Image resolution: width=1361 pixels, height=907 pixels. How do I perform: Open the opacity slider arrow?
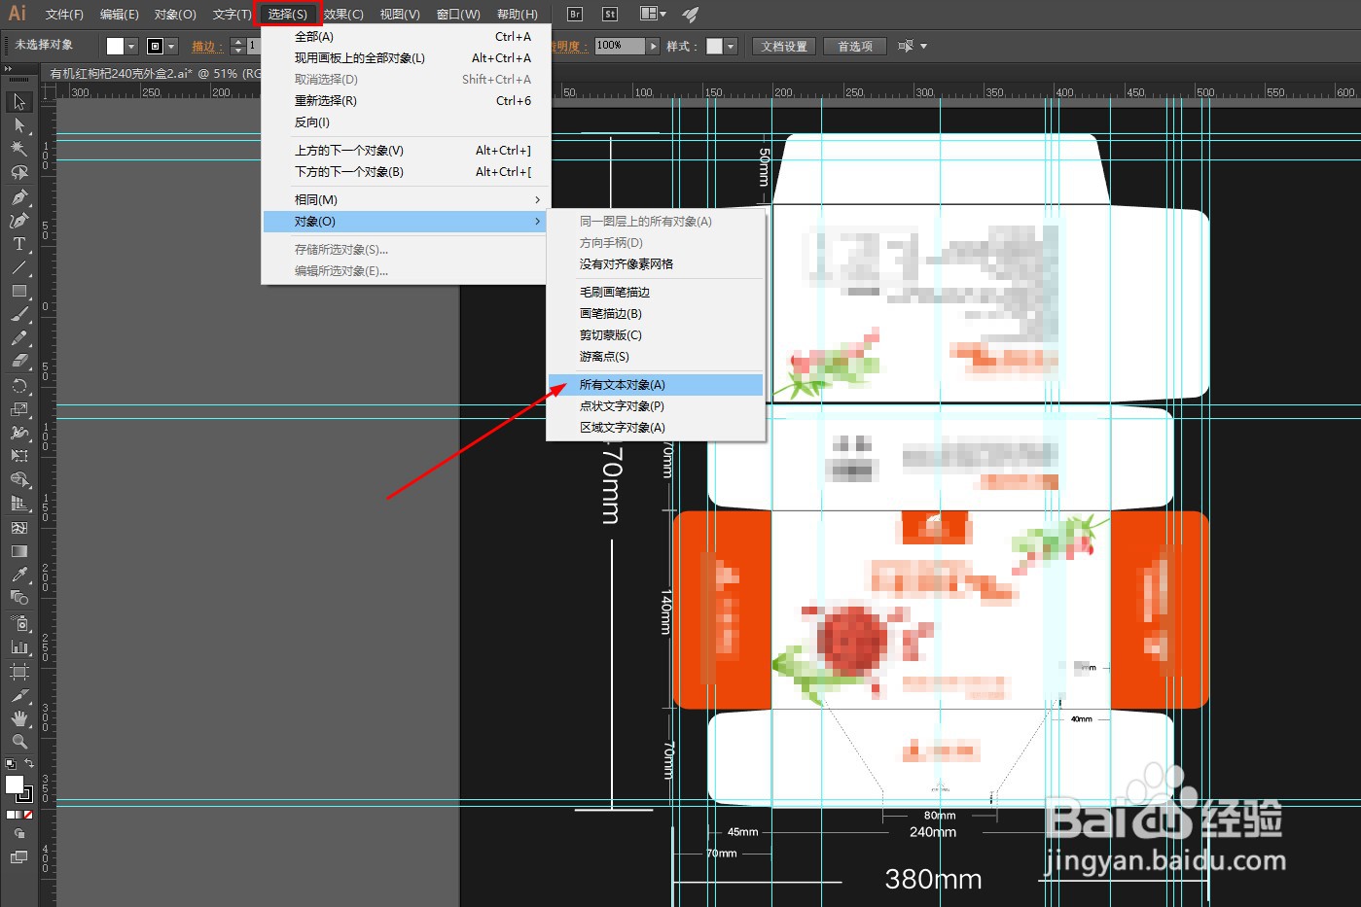point(654,46)
